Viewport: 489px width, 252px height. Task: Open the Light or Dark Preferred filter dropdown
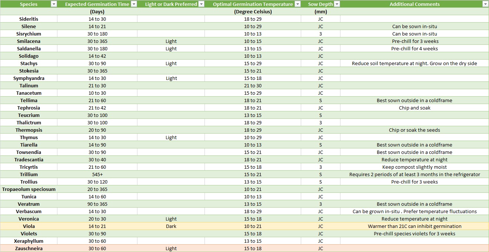[x=201, y=4]
